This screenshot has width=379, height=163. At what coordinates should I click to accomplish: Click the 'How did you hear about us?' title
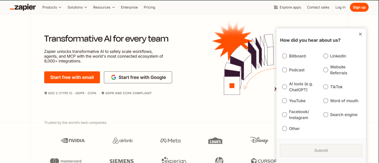tap(310, 40)
